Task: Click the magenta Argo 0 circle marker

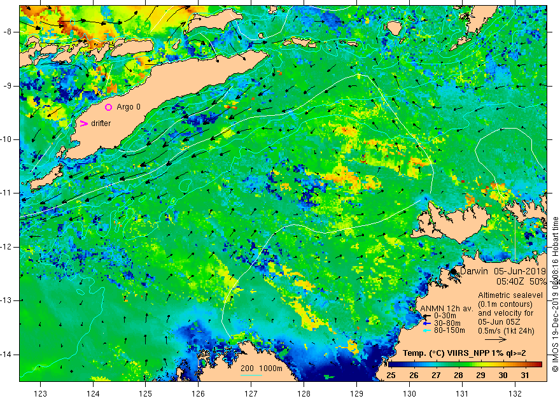Action: [108, 107]
